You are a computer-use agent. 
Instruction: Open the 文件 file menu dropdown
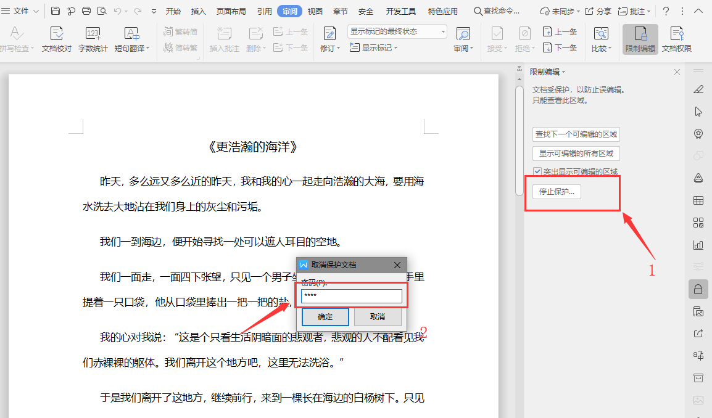click(22, 10)
